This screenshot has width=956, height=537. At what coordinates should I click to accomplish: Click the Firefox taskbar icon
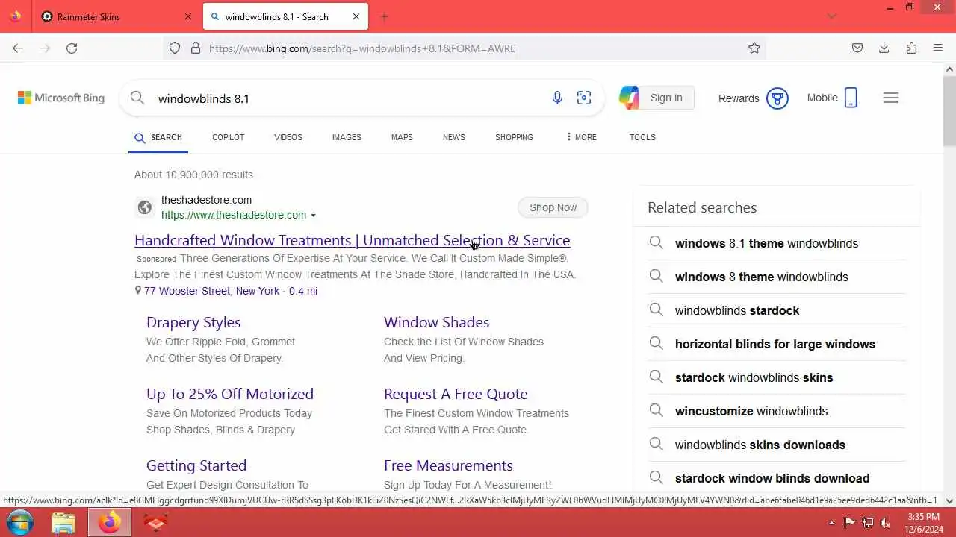coord(110,523)
